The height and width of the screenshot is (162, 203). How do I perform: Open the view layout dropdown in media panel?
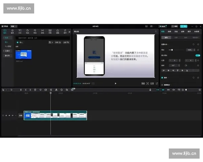(50, 43)
